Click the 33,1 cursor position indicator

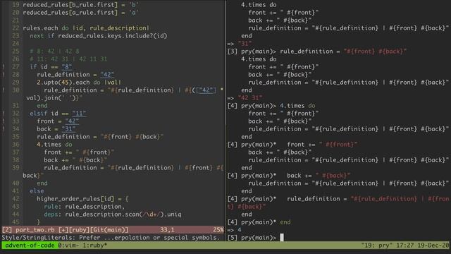point(167,230)
